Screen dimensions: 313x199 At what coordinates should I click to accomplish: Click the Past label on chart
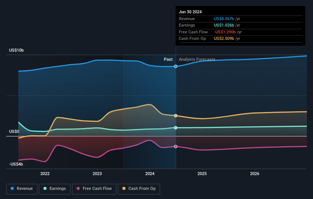pos(168,59)
